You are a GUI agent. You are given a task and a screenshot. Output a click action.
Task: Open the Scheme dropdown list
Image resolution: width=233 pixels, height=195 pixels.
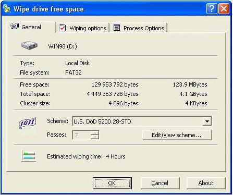[142, 121]
